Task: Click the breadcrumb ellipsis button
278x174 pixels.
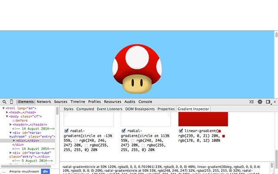Action: 3,172
